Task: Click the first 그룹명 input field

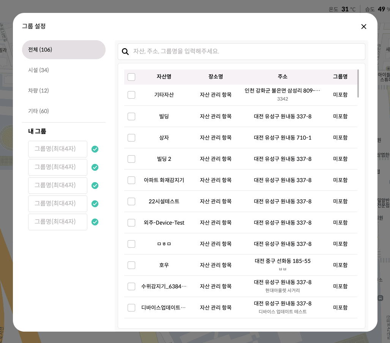Action: [x=58, y=149]
